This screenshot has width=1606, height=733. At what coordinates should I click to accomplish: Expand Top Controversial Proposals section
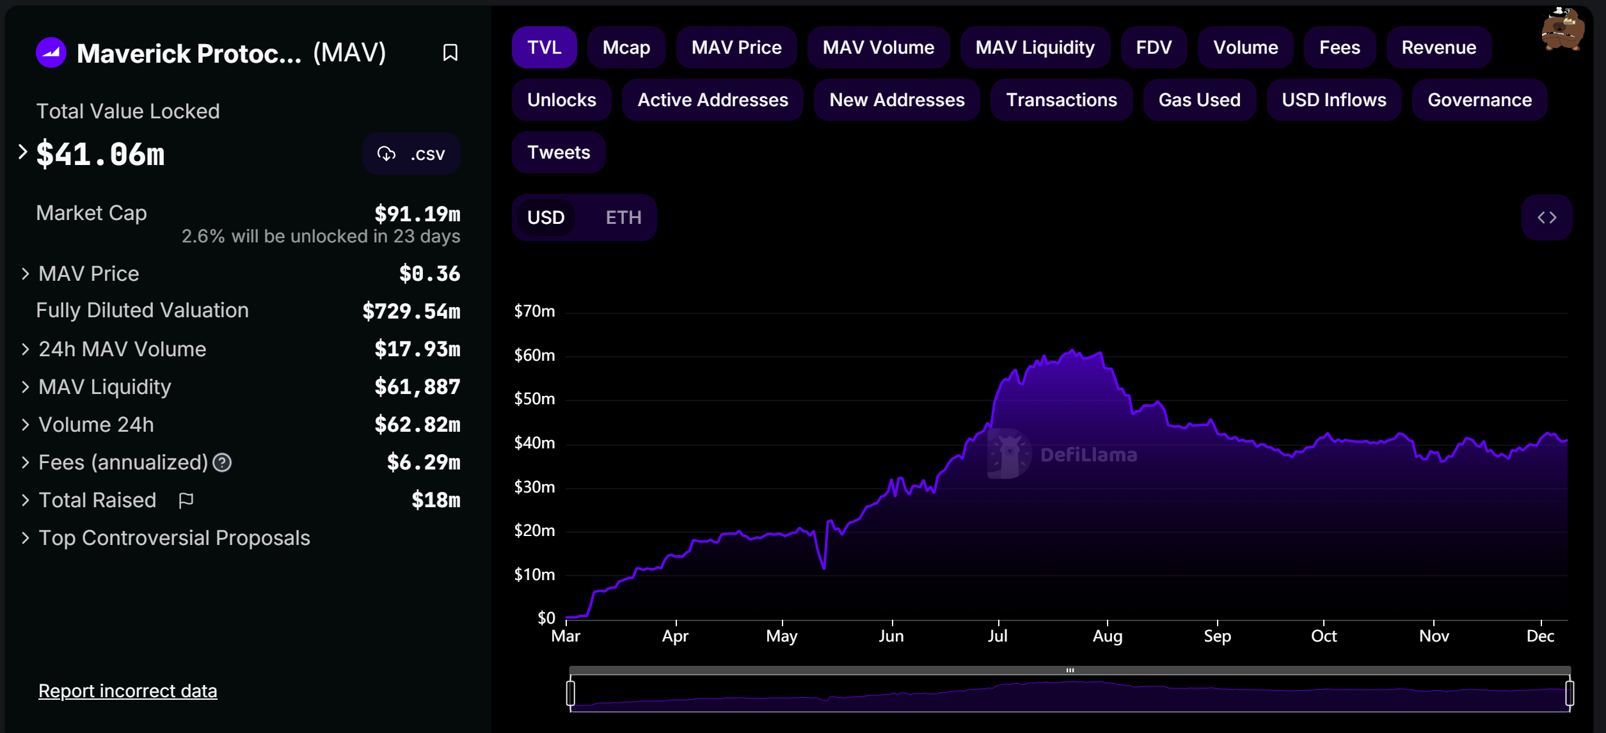[26, 538]
